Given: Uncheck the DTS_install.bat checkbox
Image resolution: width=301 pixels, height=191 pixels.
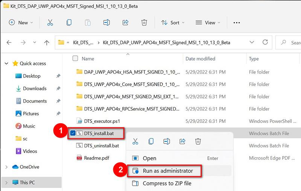Looking at the screenshot, I should pos(73,133).
